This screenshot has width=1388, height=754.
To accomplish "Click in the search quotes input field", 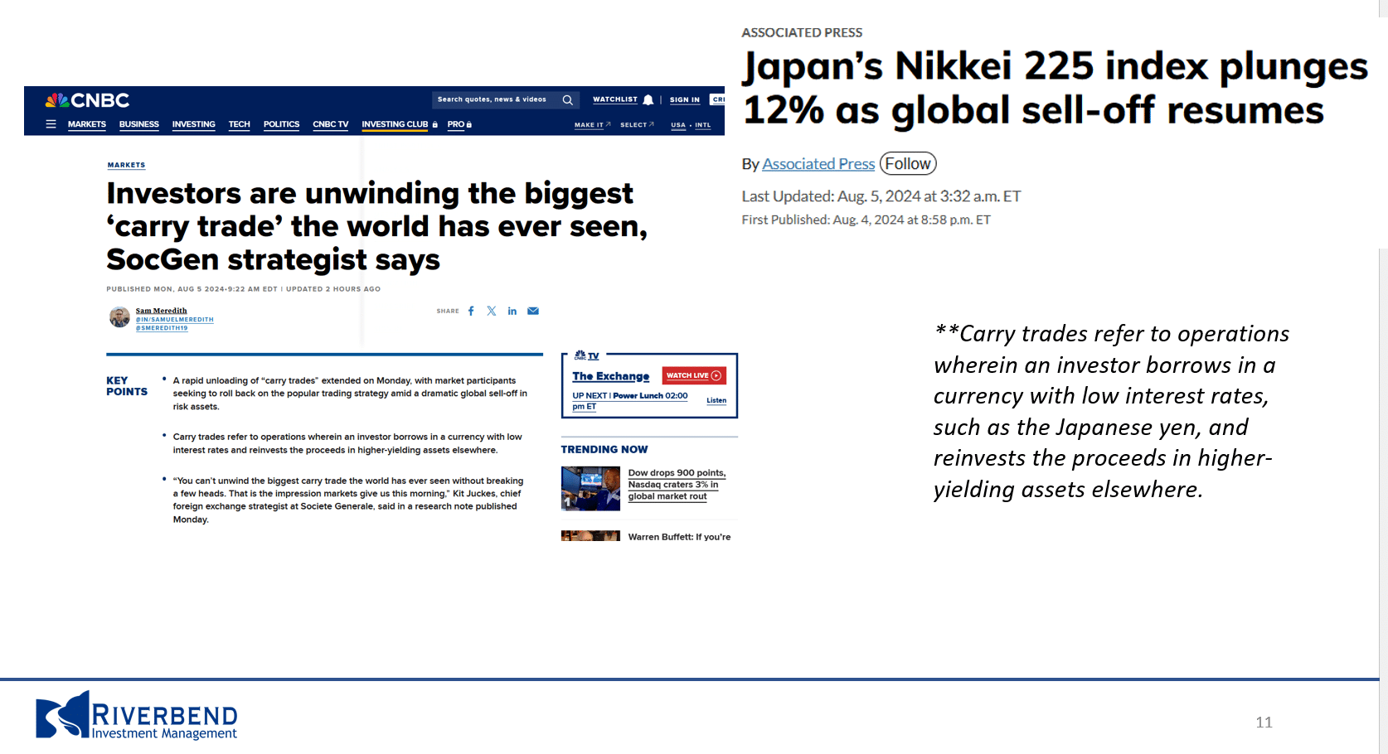I will coord(493,100).
